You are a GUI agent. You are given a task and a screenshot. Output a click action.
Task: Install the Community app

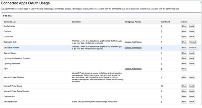[x=191, y=37]
